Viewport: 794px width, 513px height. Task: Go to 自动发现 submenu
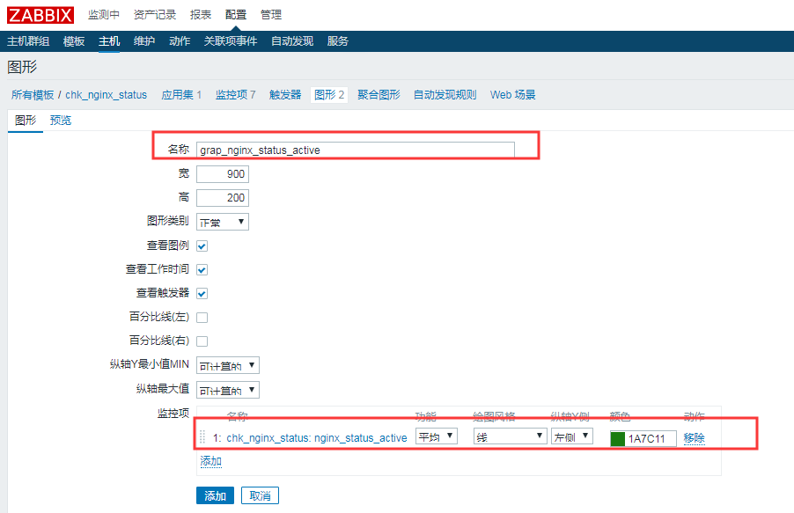tap(292, 41)
